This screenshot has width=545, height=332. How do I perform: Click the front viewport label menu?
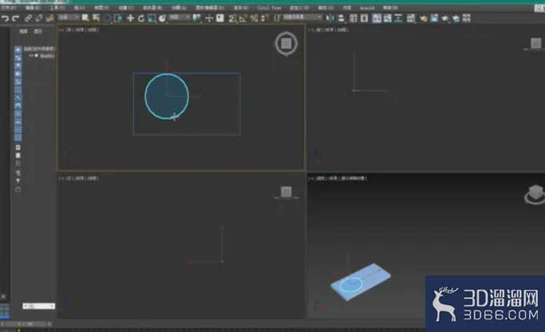(x=329, y=30)
